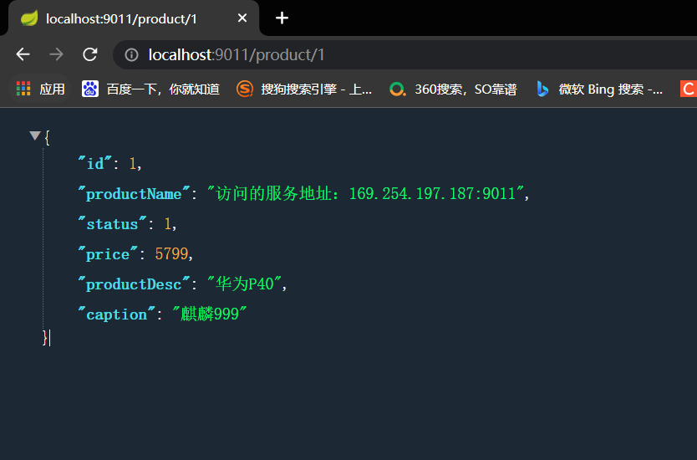The image size is (697, 460).
Task: Click the browser back arrow
Action: (x=23, y=54)
